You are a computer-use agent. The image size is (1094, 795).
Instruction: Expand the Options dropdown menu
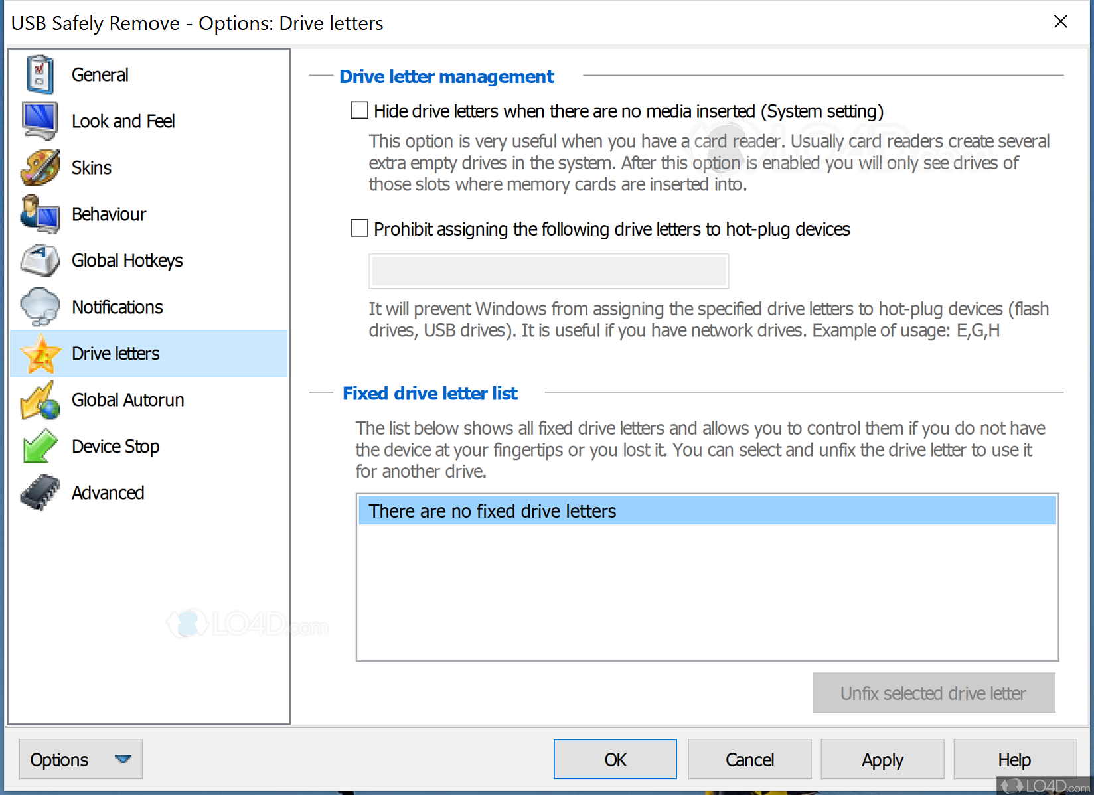[123, 759]
